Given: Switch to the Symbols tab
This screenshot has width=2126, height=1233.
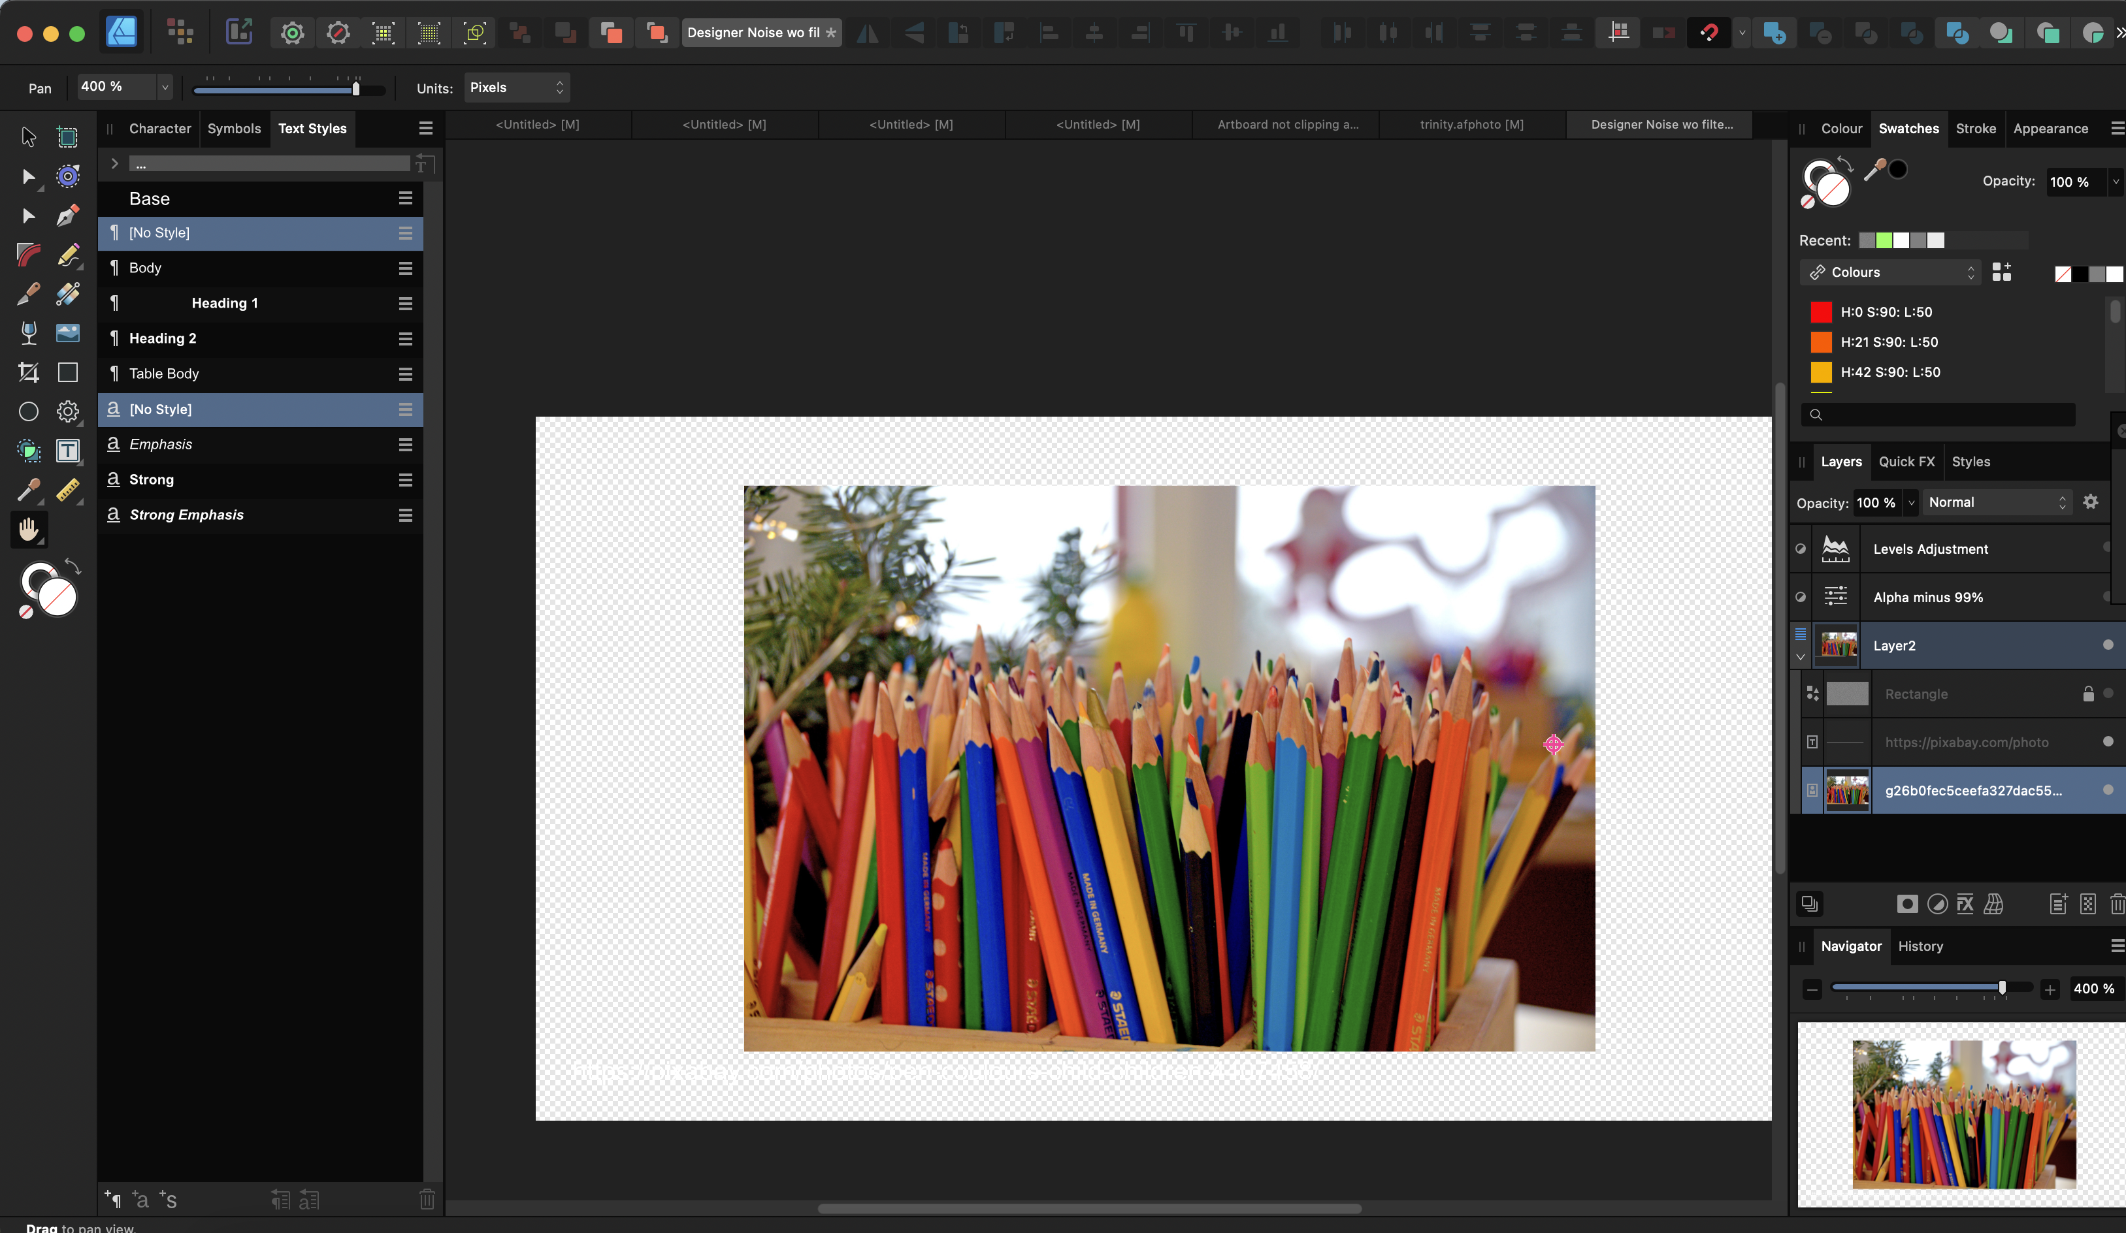Looking at the screenshot, I should (x=234, y=128).
